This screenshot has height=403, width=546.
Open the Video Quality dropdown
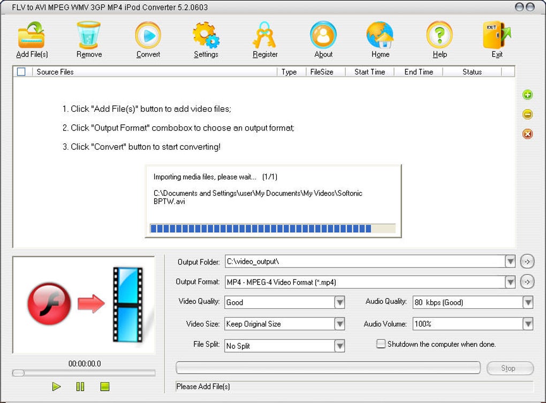point(339,302)
